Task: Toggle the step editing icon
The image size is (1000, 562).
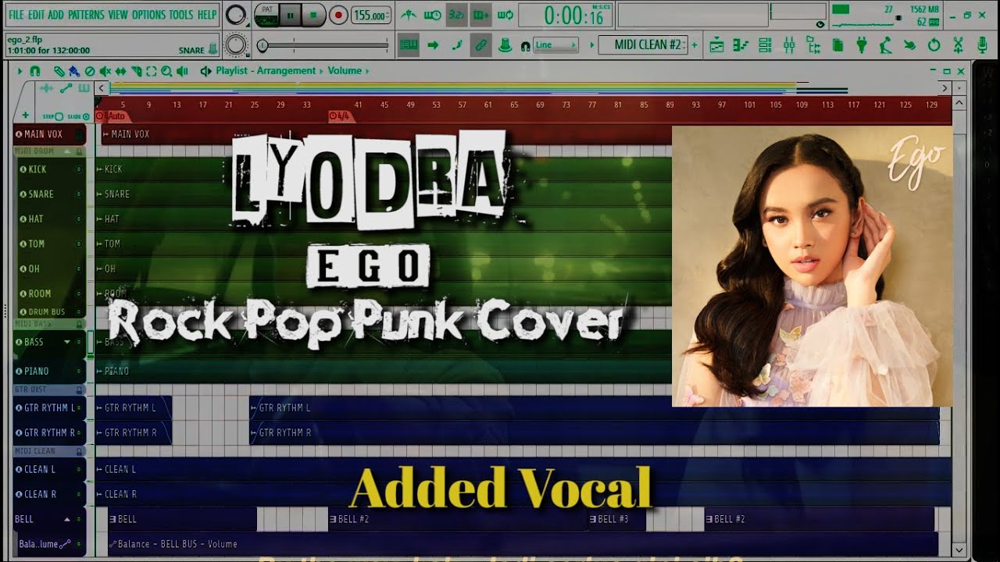Action: (x=457, y=45)
